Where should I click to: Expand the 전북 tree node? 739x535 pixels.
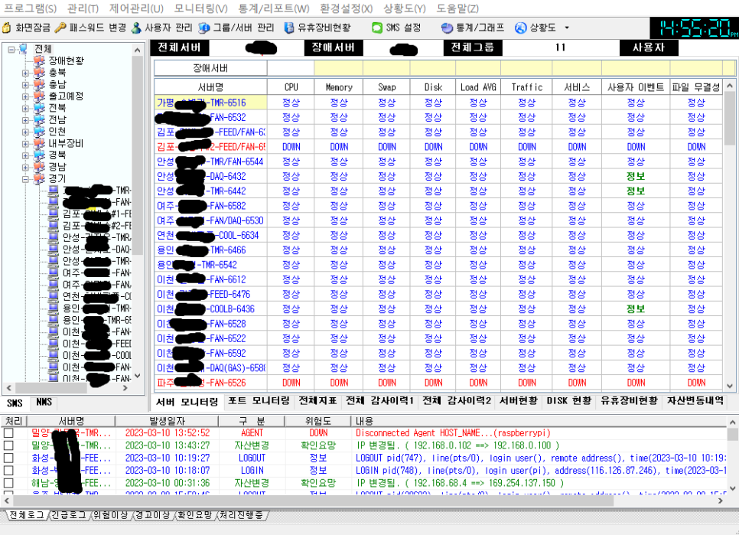point(25,109)
